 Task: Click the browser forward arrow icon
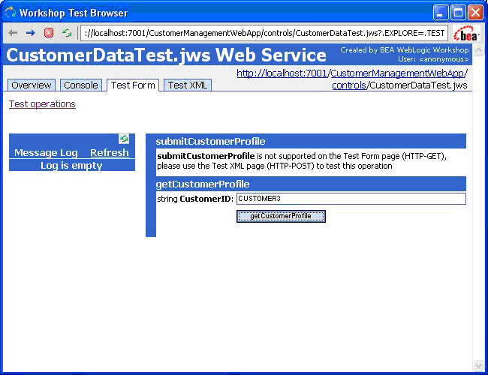pos(31,33)
